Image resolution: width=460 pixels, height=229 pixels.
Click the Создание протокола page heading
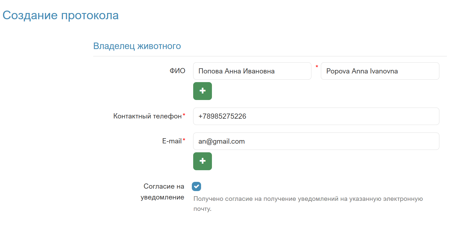pyautogui.click(x=61, y=15)
